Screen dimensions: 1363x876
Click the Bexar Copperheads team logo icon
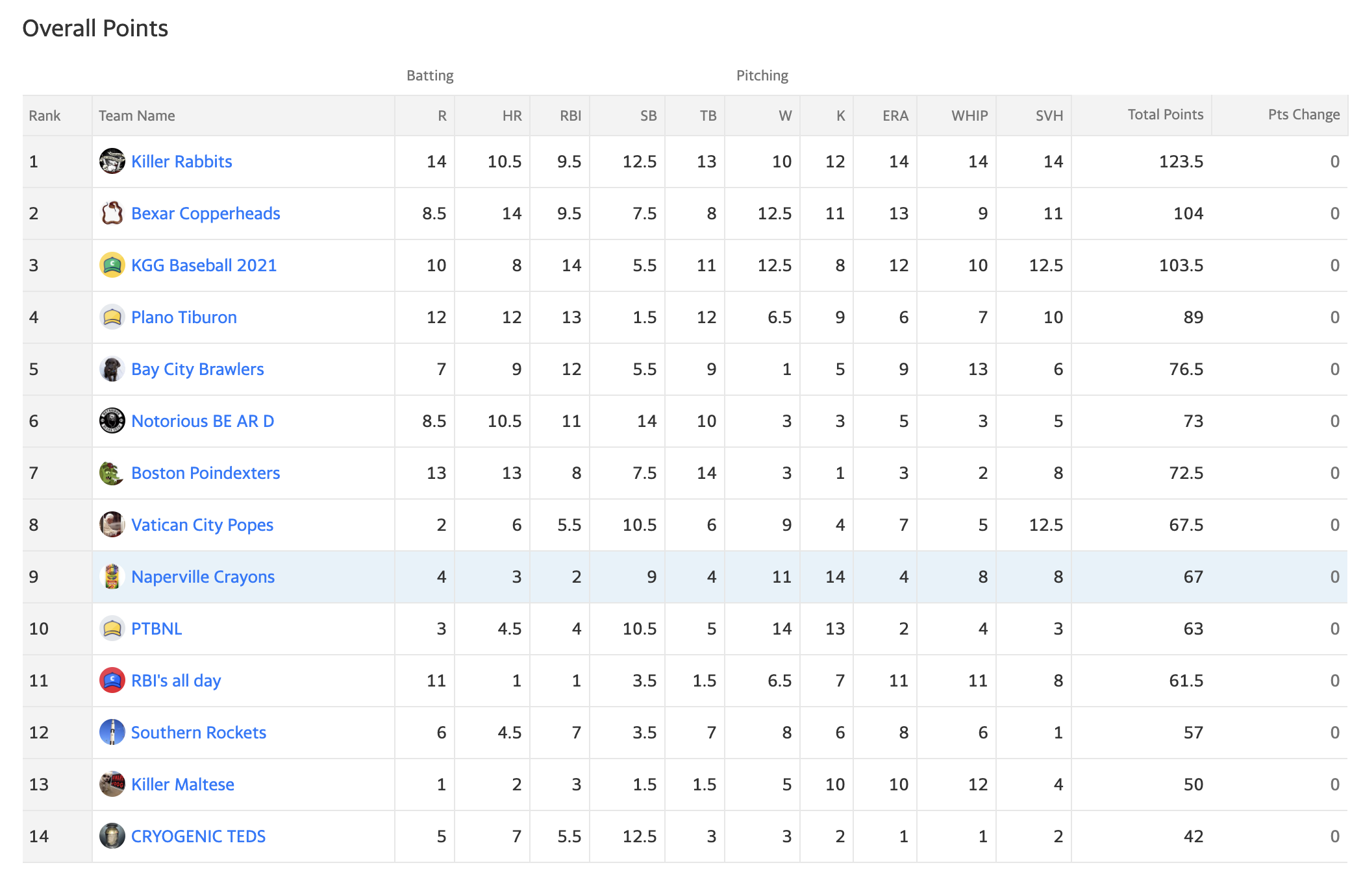(x=112, y=213)
